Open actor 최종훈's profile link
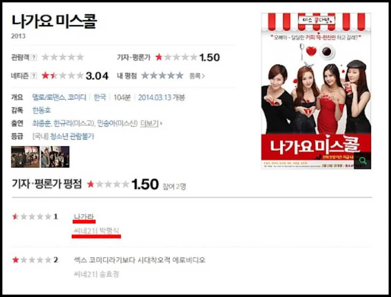Viewport: 391px width, 297px height. 42,123
